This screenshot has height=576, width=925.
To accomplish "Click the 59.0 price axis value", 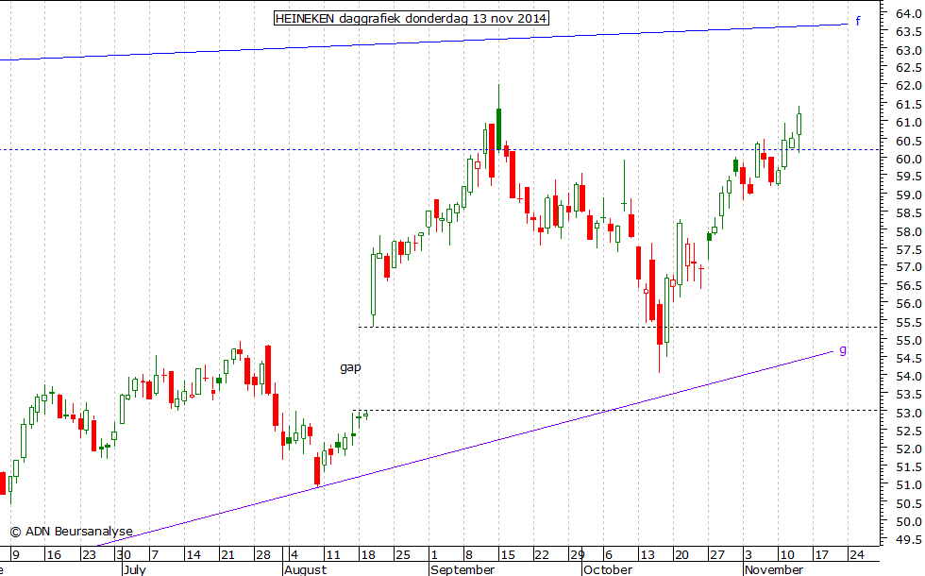I will (x=908, y=195).
